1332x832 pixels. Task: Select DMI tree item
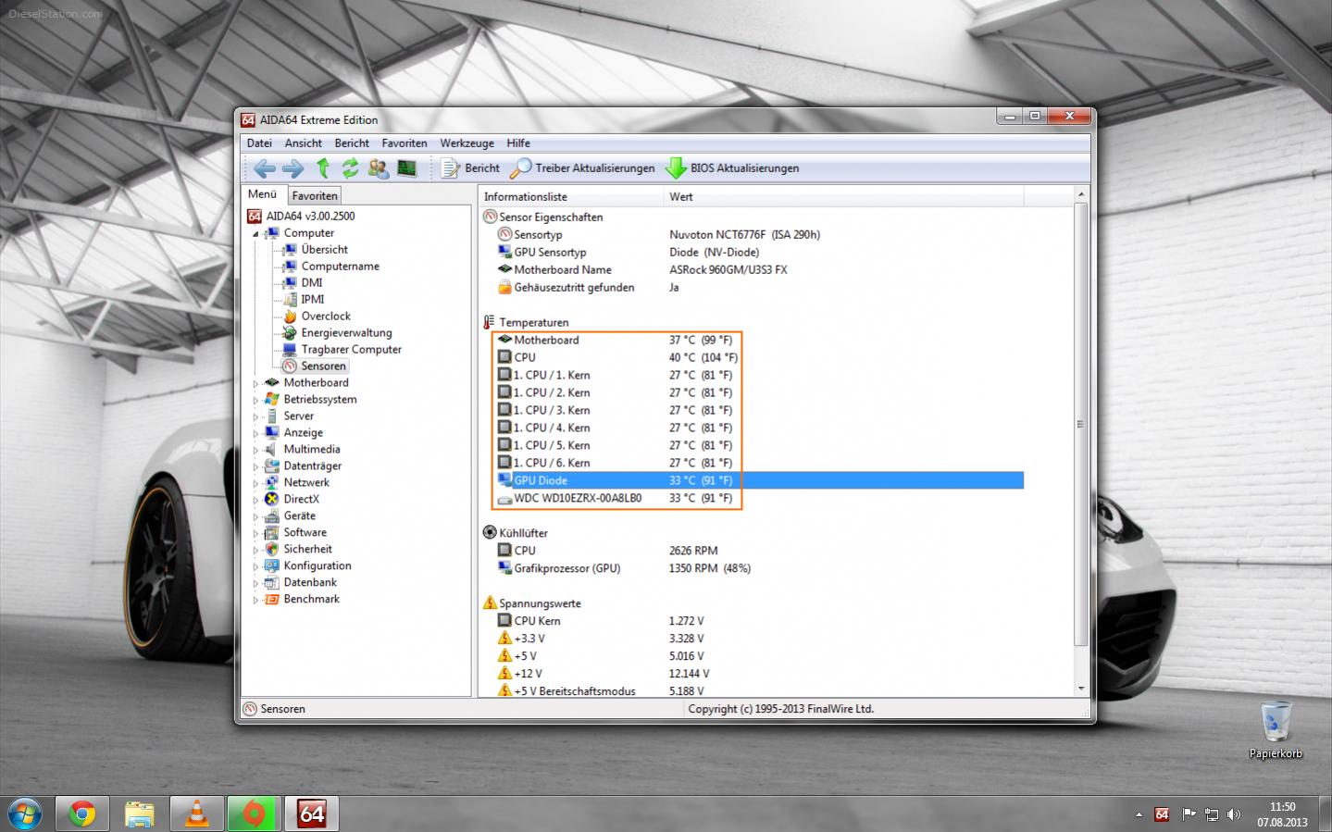coord(312,283)
